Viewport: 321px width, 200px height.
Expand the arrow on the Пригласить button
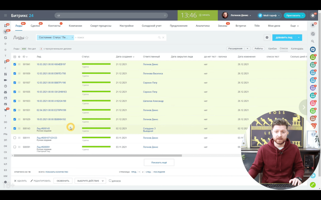point(303,16)
